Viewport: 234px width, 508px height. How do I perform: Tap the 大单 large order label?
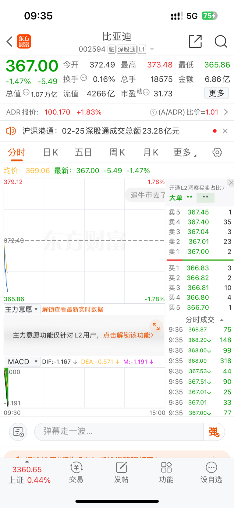click(x=175, y=198)
